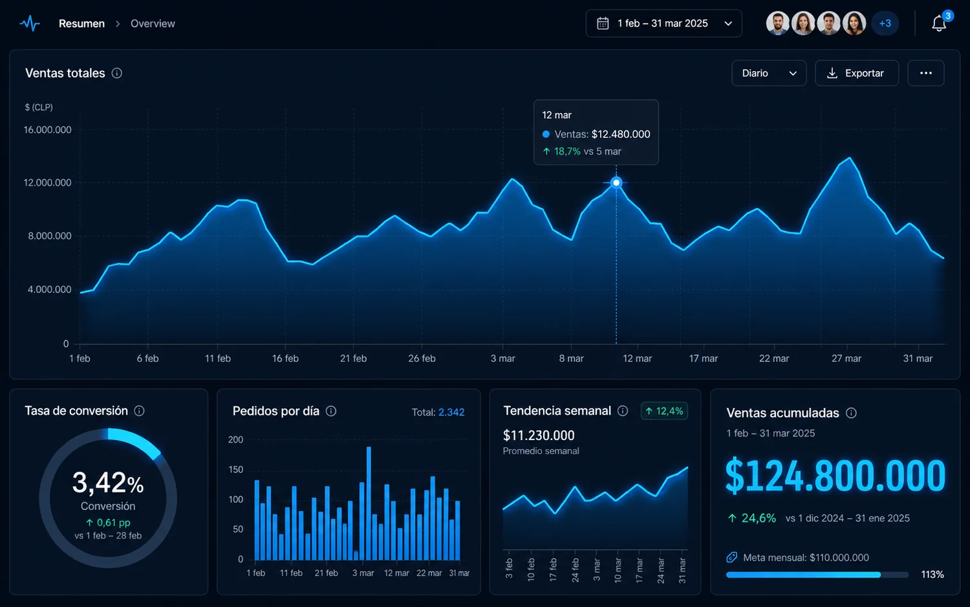Click the 27 mar axis label

point(846,359)
